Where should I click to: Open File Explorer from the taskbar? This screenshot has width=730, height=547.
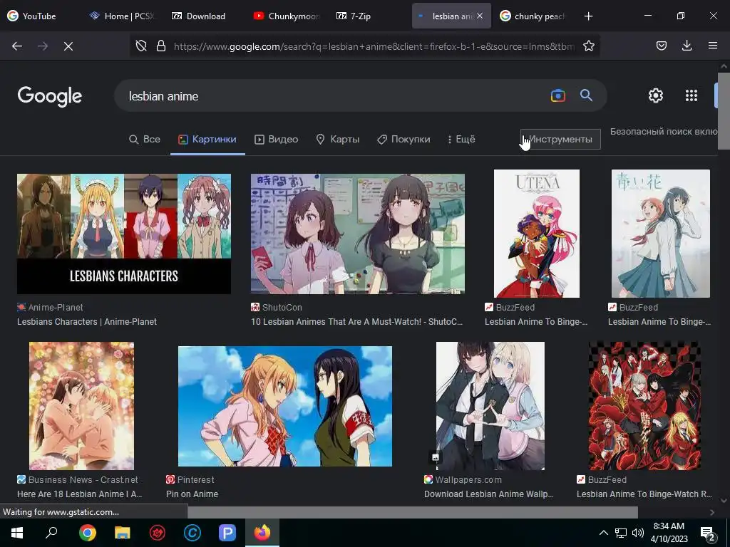pyautogui.click(x=122, y=533)
